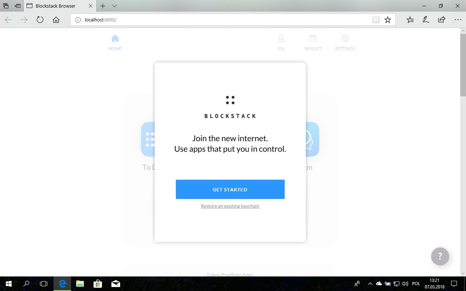This screenshot has width=466, height=291.
Task: Open File Explorer from the taskbar
Action: coord(80,284)
